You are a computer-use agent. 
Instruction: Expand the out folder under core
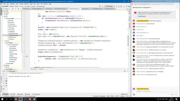point(4,41)
